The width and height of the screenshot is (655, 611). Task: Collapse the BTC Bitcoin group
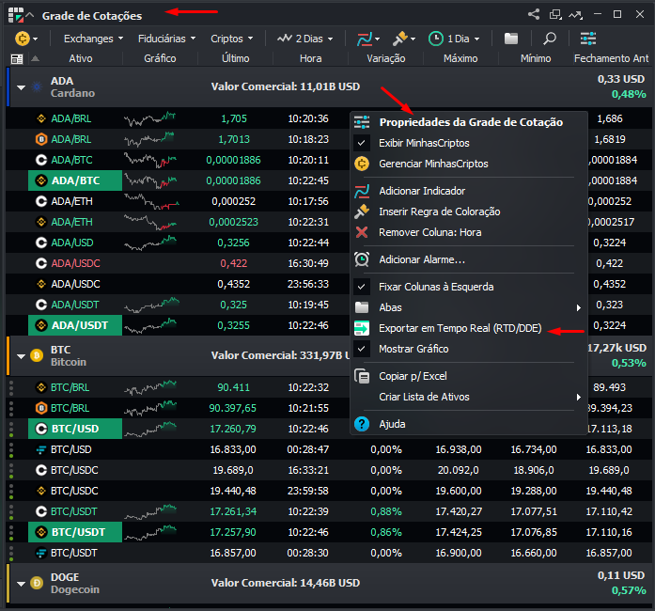tap(21, 355)
